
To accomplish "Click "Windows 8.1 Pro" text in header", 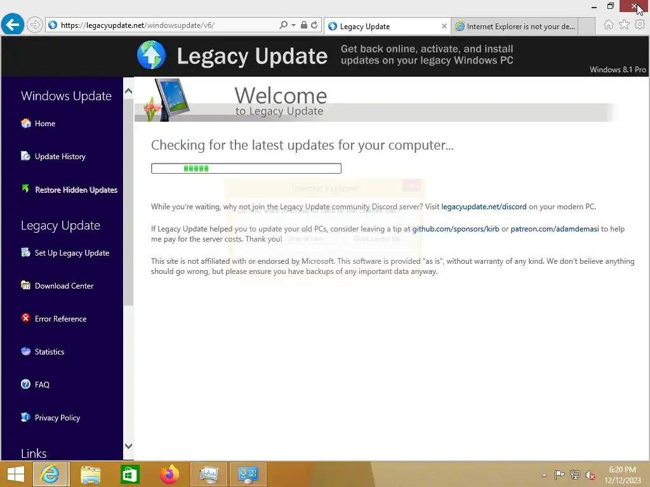I will pyautogui.click(x=618, y=70).
